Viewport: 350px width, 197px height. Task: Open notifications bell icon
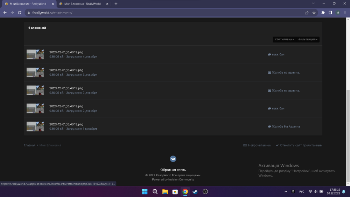(x=344, y=192)
